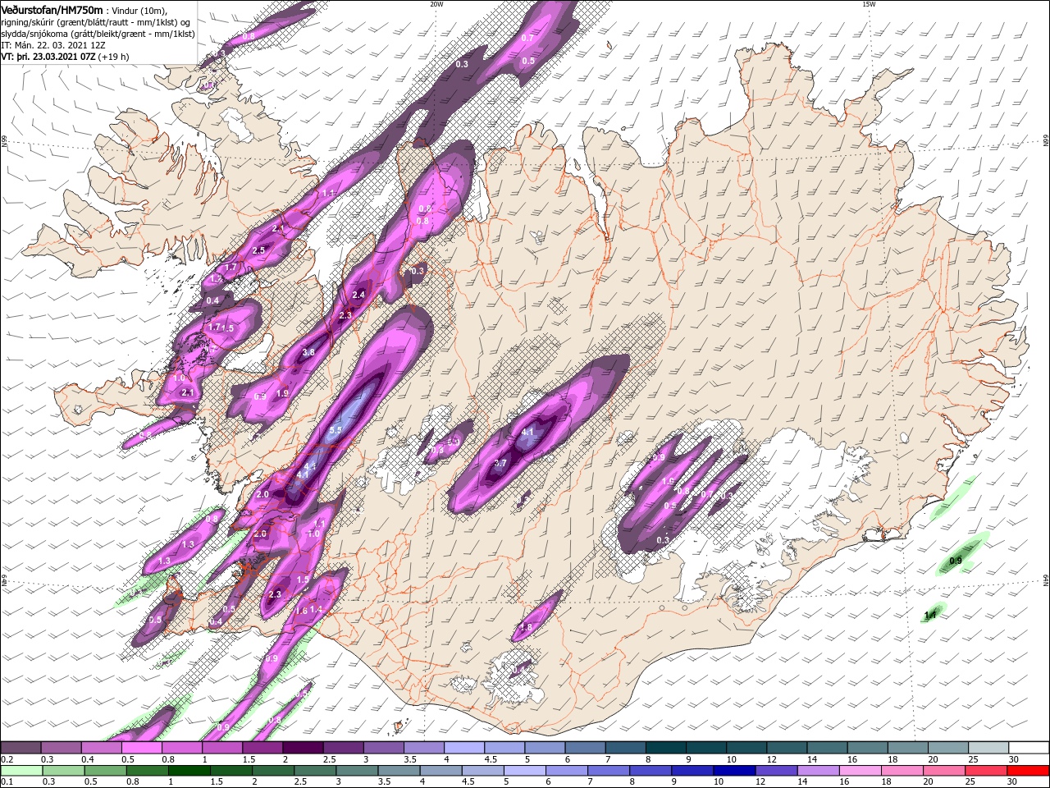Click the '(+19 h)' forecast offset

tap(113, 57)
